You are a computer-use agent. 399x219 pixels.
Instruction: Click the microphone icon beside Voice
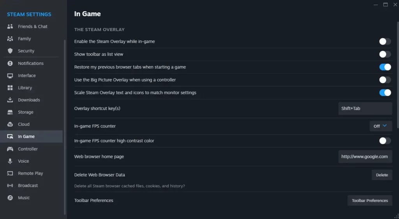point(10,161)
